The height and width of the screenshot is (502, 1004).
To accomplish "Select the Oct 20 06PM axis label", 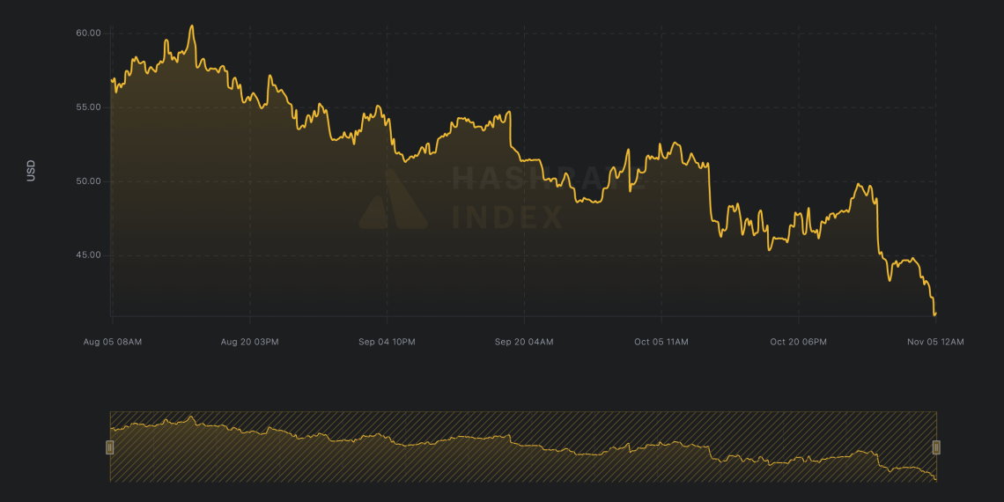I will pyautogui.click(x=798, y=342).
